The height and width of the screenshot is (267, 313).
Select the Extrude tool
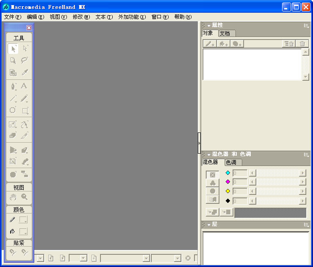tap(25, 150)
